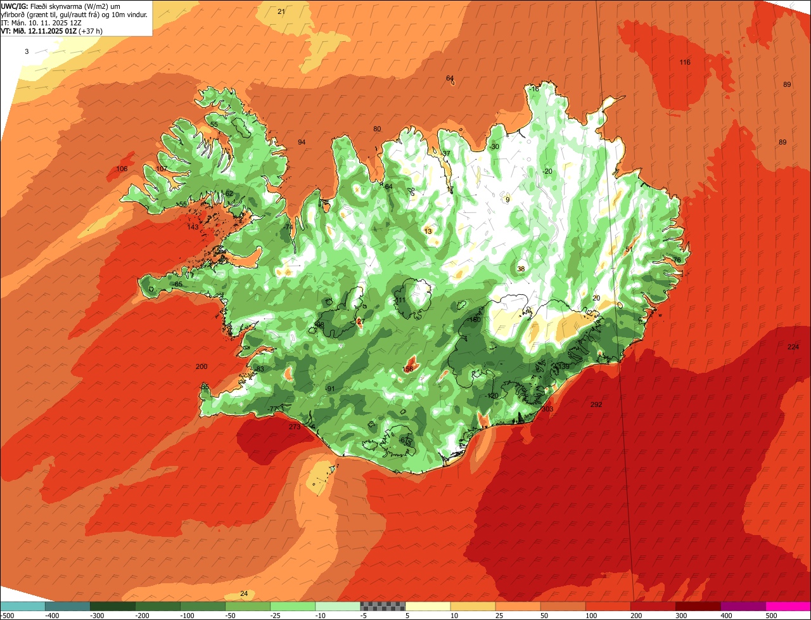Click the -10 to -5 pale green swatch
Image resolution: width=811 pixels, height=620 pixels.
[x=338, y=607]
